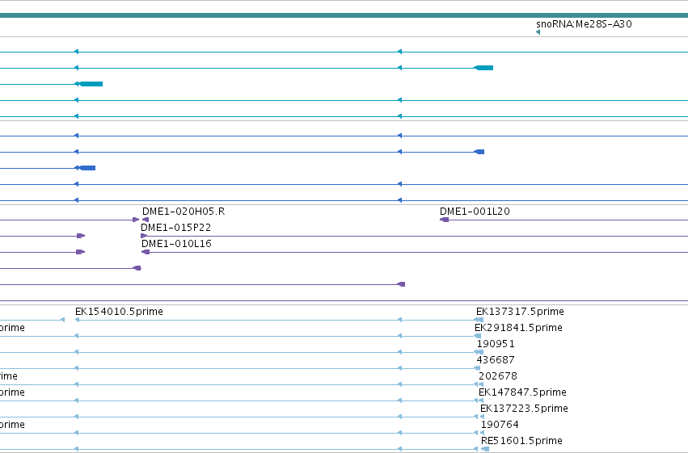The height and width of the screenshot is (453, 688).
Task: Click the dark blue exon block on the left of the blue track
Action: click(87, 168)
